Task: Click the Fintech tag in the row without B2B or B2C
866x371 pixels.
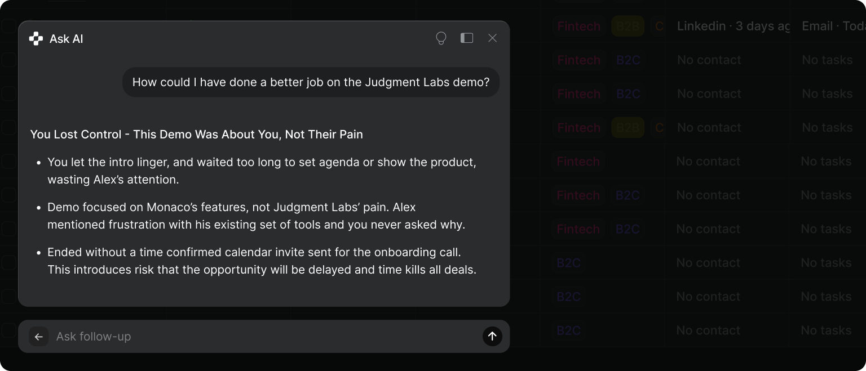Action: pyautogui.click(x=578, y=162)
